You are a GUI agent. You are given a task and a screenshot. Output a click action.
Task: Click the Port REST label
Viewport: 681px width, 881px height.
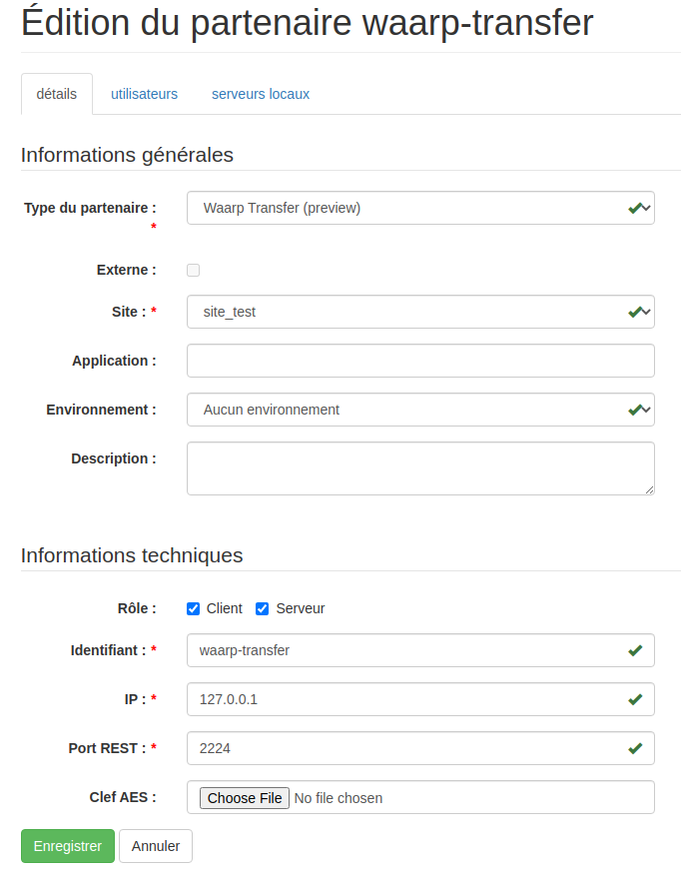pyautogui.click(x=107, y=748)
